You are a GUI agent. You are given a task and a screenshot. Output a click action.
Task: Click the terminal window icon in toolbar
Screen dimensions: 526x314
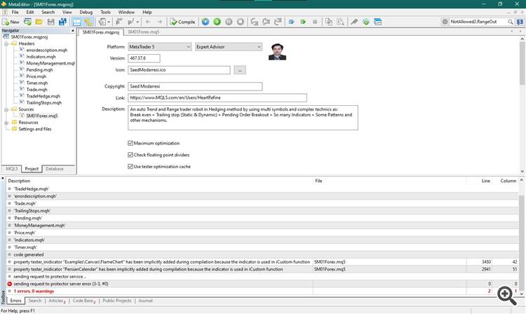pyautogui.click(x=378, y=22)
